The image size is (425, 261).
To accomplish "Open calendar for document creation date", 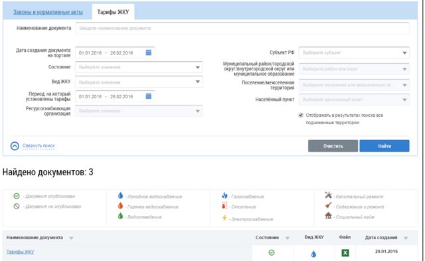I will (149, 52).
